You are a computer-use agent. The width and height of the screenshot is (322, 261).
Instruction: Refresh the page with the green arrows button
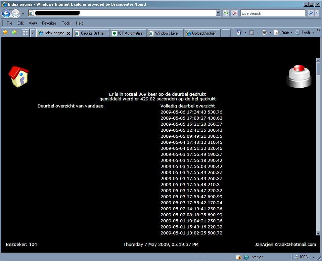(226, 13)
